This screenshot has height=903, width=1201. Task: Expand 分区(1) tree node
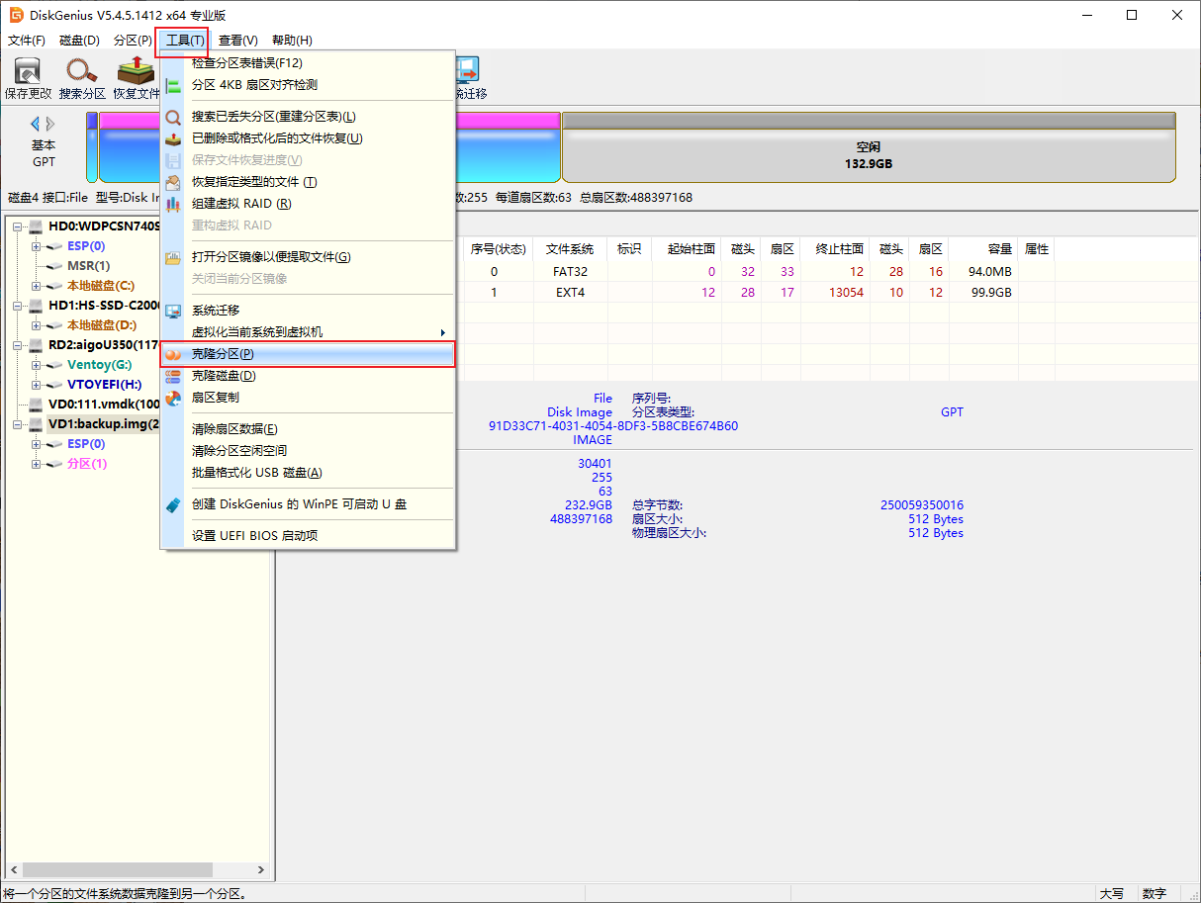(37, 464)
